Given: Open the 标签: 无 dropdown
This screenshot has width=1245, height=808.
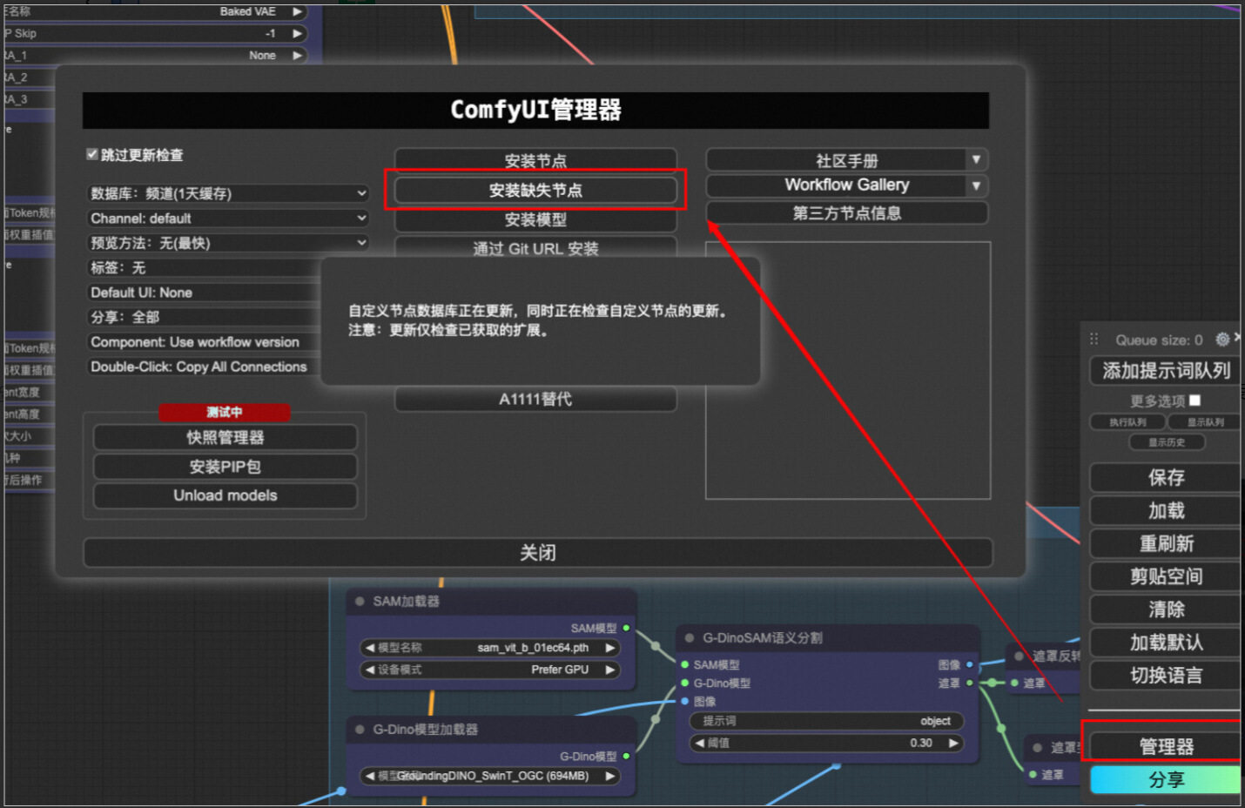Looking at the screenshot, I should (x=205, y=267).
